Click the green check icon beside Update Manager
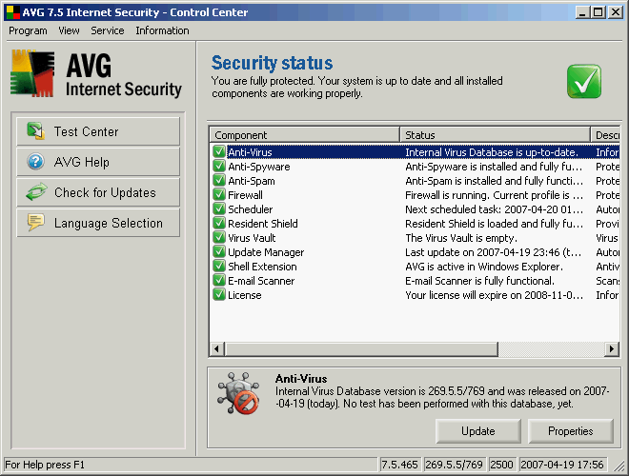 219,252
